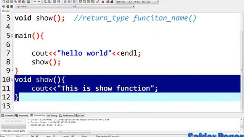Click the Save file toolbar icon
The image size is (244, 137).
tap(11, 2)
